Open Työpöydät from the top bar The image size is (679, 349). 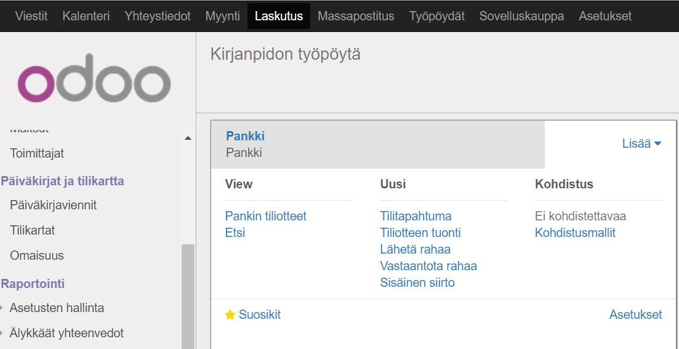[436, 16]
